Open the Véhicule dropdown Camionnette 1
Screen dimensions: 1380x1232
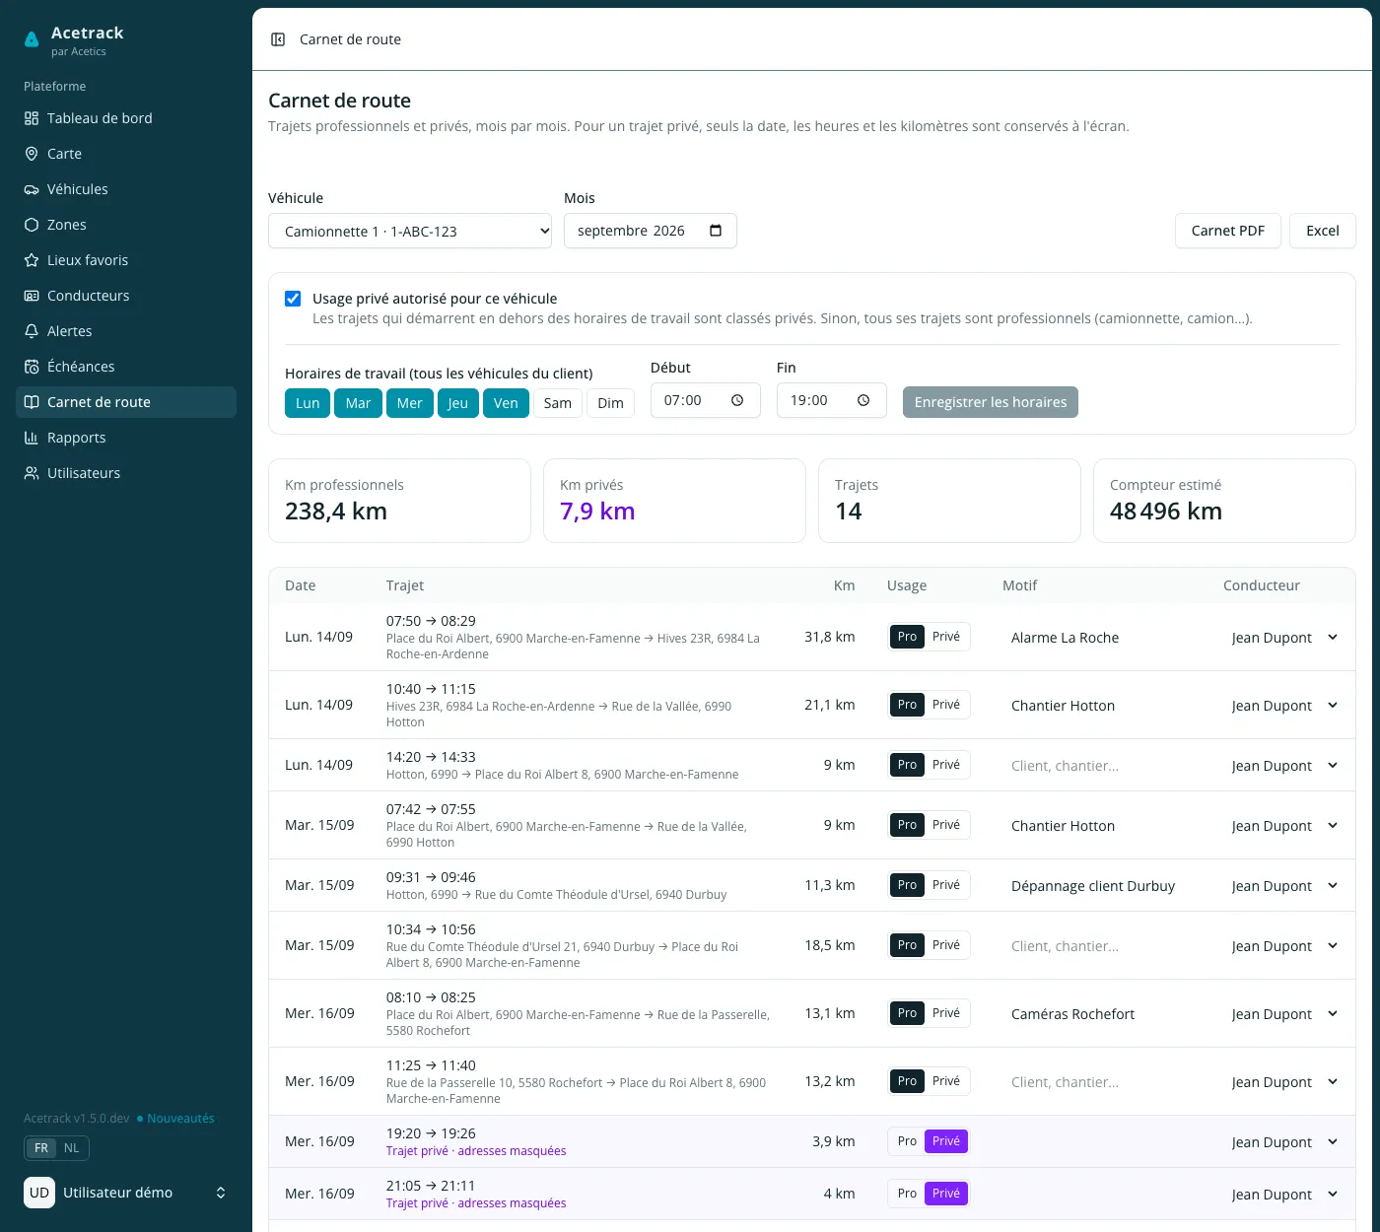pos(410,231)
